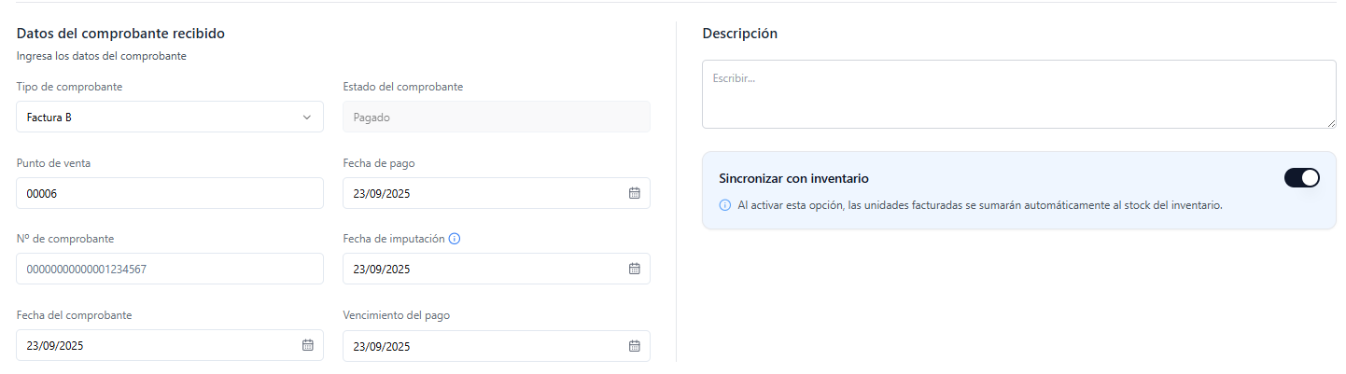1346x374 pixels.
Task: Open the Fecha de pago calendar picker icon
Action: 634,193
